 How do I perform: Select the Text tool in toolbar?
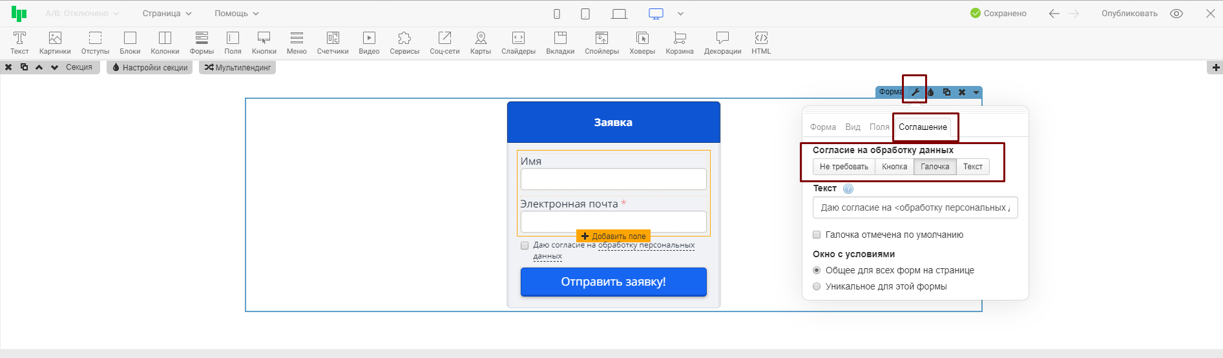[19, 43]
